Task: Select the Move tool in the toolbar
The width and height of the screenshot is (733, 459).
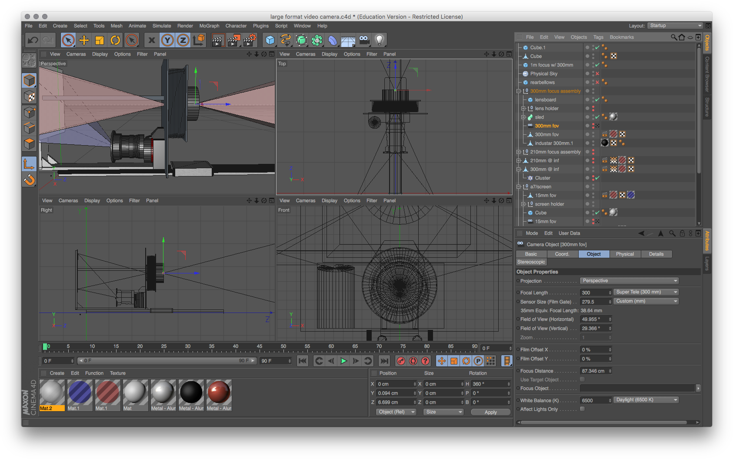Action: point(84,40)
